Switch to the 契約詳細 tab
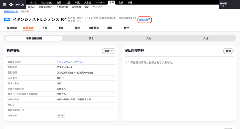This screenshot has height=129, width=240. tap(12, 28)
